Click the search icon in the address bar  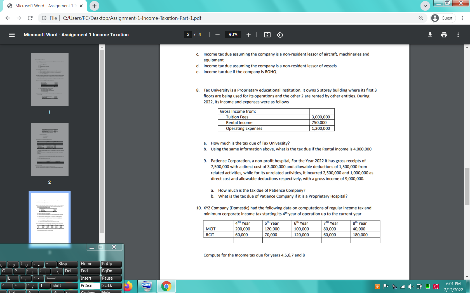(x=421, y=18)
